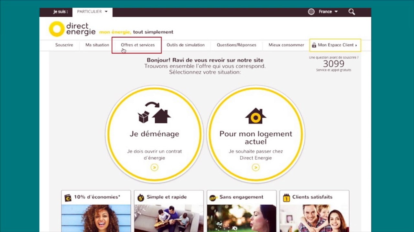Open Outils de simulation menu
Image resolution: width=414 pixels, height=232 pixels.
click(x=186, y=45)
